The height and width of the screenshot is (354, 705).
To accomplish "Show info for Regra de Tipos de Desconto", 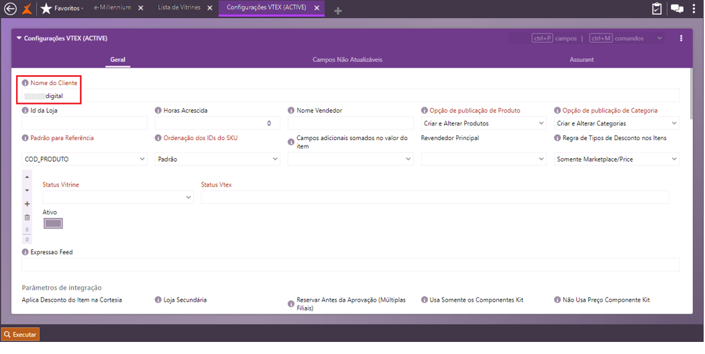I will click(557, 138).
